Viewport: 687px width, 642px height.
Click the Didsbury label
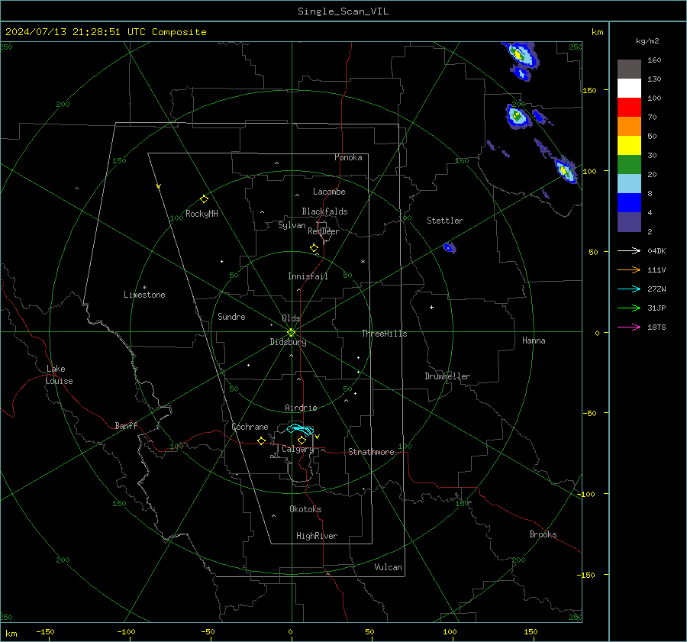[x=288, y=342]
